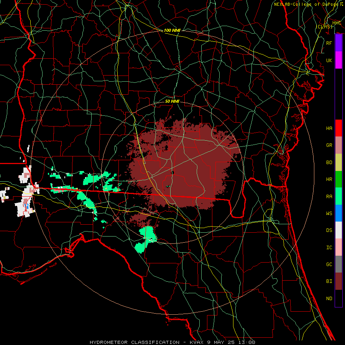The image size is (345, 345).
Task: Click the RF legend label
Action: coord(329,43)
